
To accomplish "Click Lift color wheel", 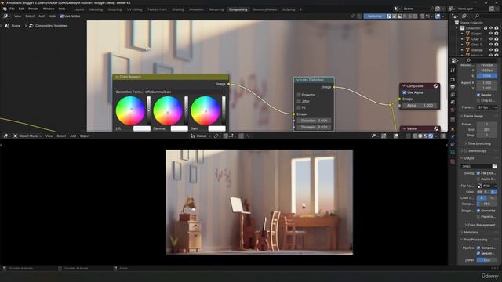I will click(130, 110).
